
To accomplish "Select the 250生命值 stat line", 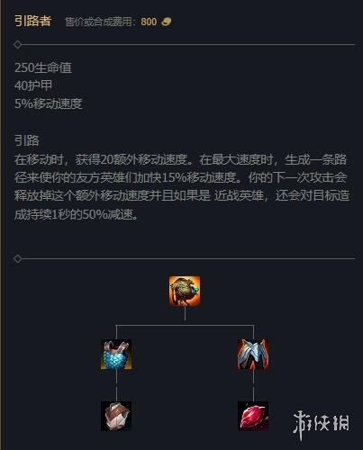I will coord(43,67).
